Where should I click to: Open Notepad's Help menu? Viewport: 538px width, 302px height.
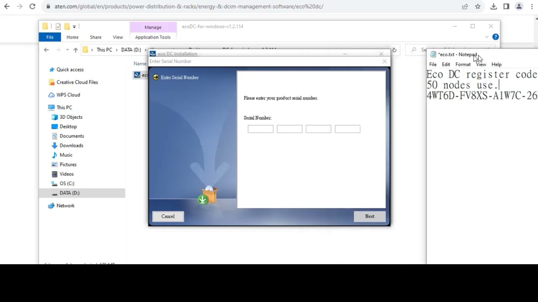click(x=496, y=65)
